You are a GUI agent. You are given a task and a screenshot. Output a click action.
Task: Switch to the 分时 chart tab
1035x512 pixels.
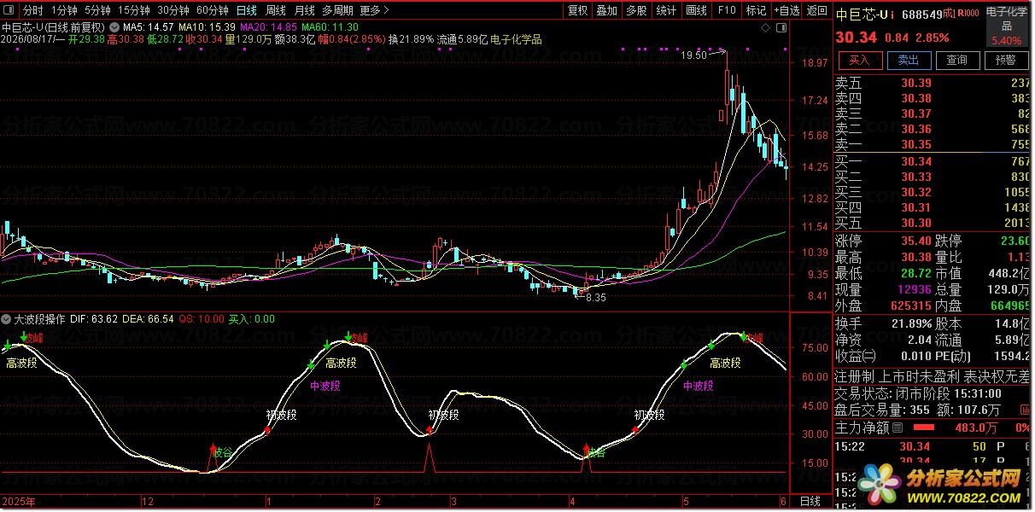tap(33, 11)
